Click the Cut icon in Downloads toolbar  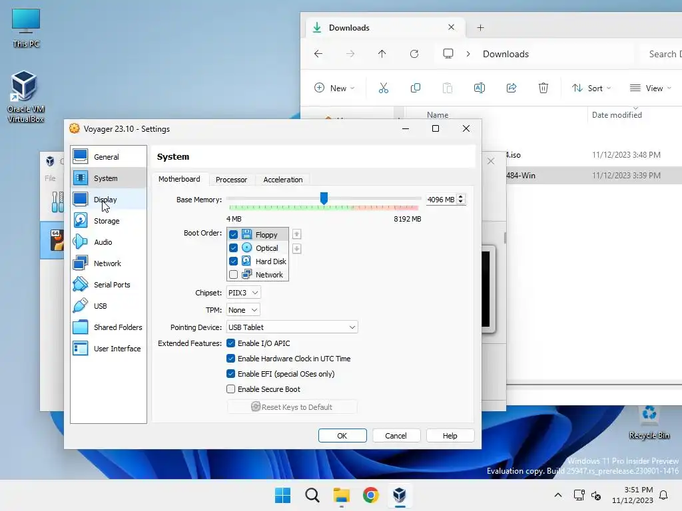pos(383,88)
